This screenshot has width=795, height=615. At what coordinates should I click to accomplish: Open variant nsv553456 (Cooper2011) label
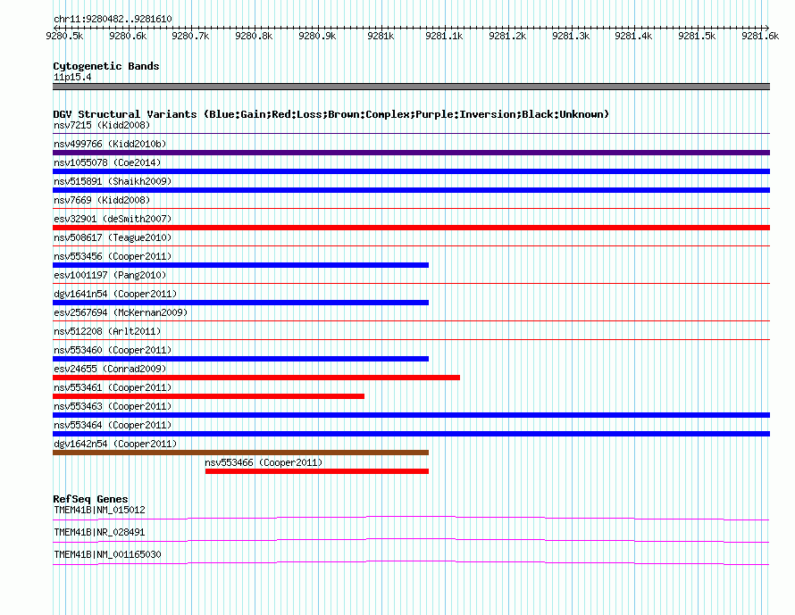tap(113, 256)
